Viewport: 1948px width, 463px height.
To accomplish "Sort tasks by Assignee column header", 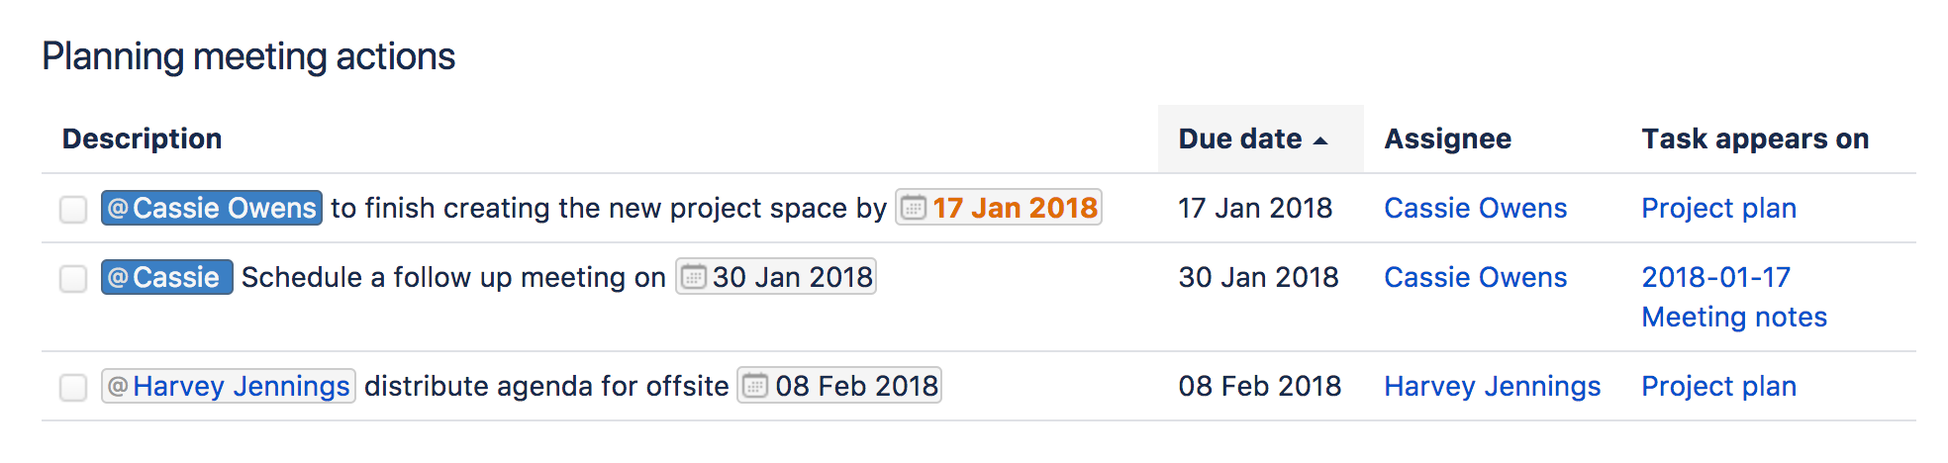I will (x=1447, y=139).
